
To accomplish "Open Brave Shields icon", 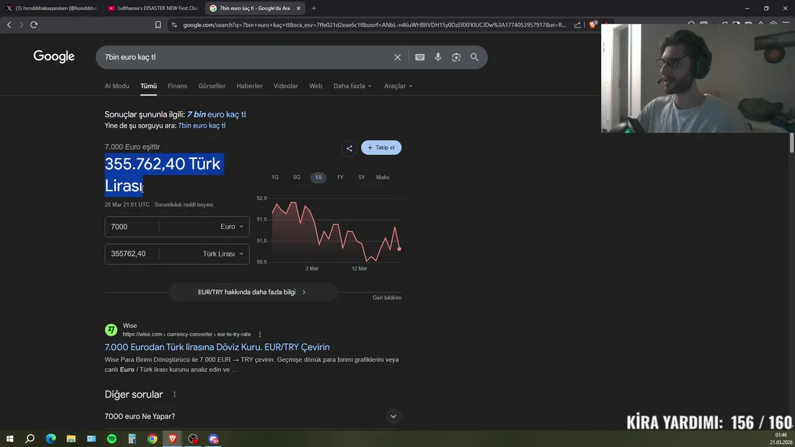I will point(593,25).
